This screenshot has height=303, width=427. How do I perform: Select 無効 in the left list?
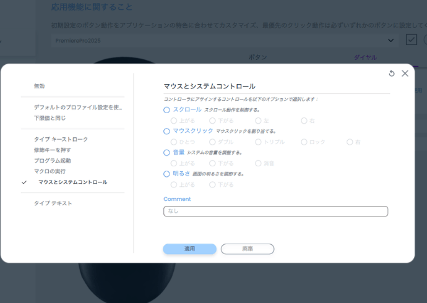(39, 86)
